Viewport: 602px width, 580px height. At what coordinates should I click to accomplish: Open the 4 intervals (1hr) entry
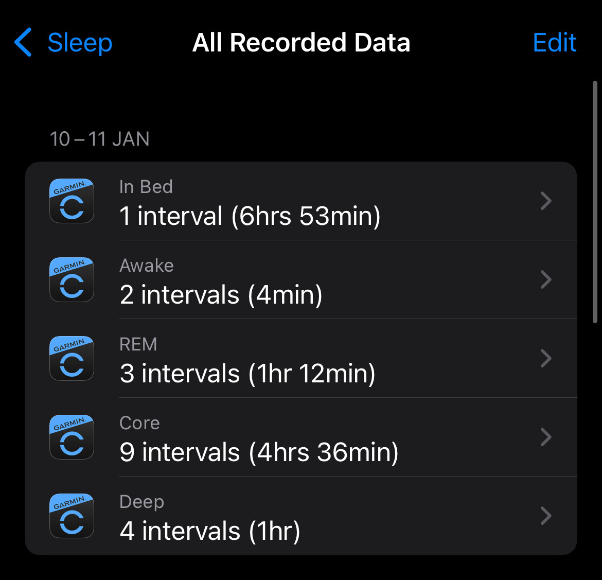click(x=210, y=531)
